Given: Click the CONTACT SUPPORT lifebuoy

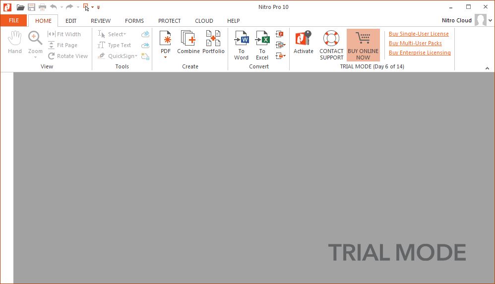Looking at the screenshot, I should click(331, 45).
